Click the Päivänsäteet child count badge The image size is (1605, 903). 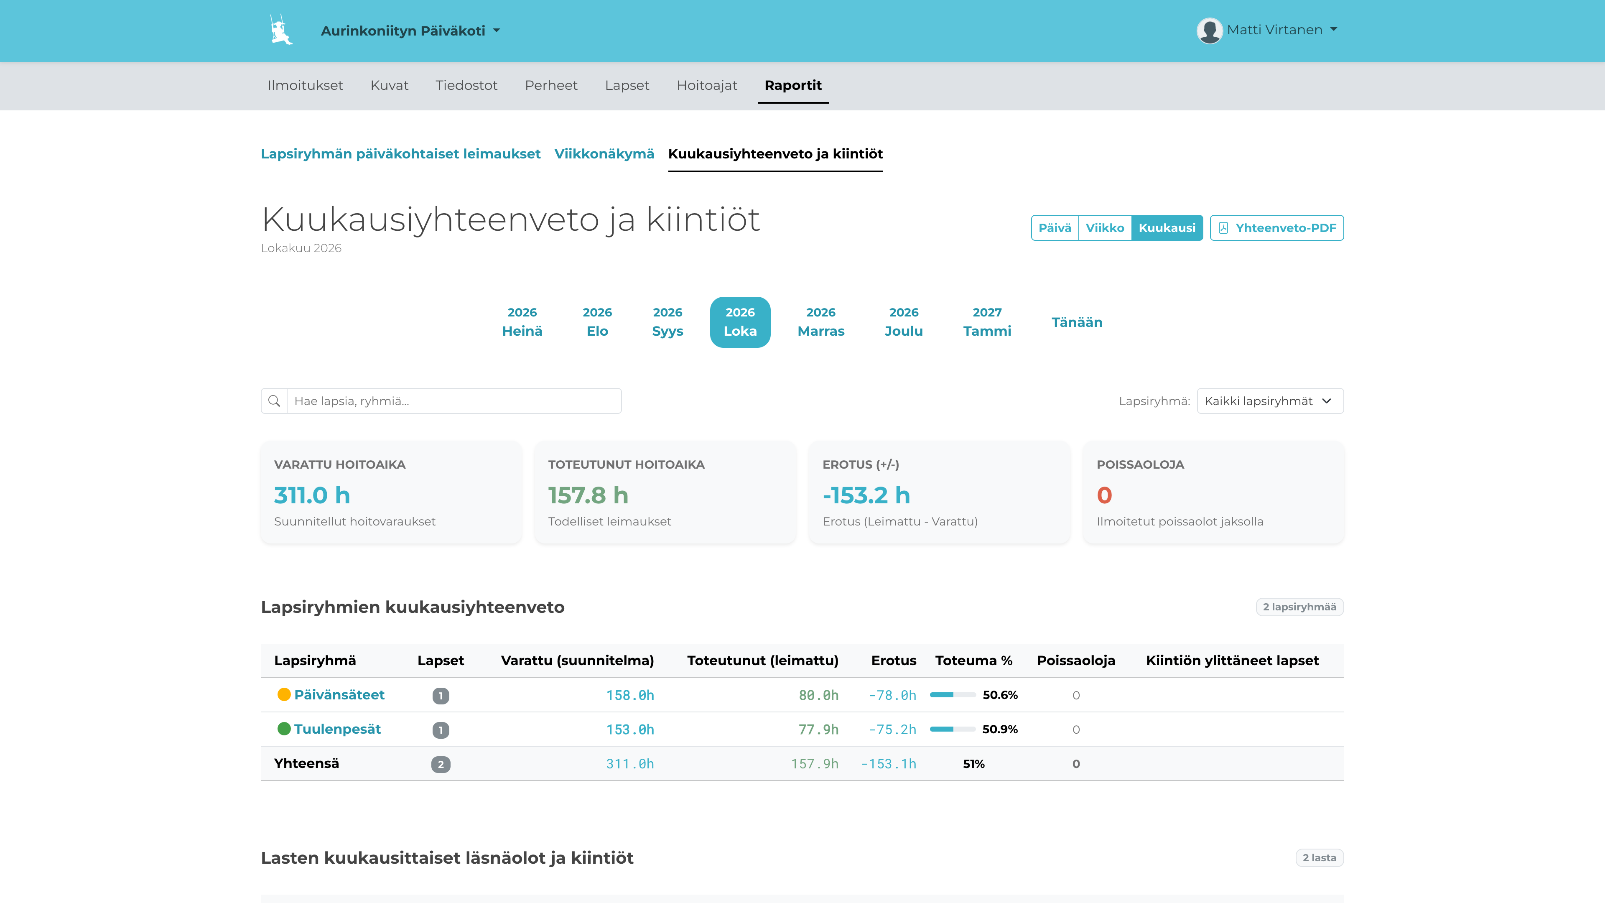(441, 696)
